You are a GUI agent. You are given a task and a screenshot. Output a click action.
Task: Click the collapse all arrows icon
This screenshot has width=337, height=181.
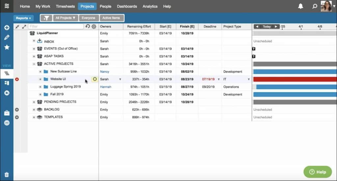(x=17, y=27)
